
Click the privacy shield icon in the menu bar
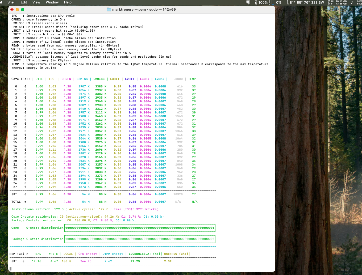(x=248, y=2)
